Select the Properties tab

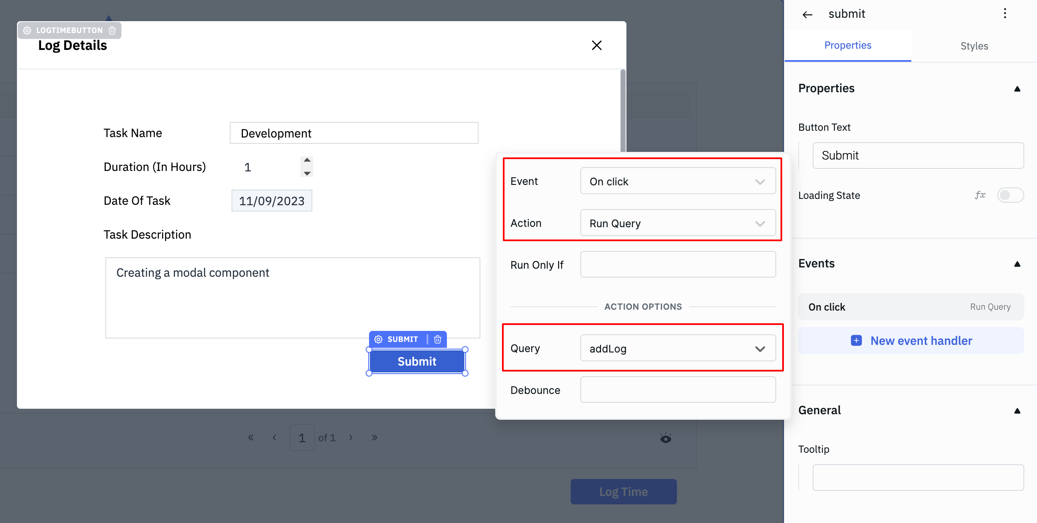[x=847, y=45]
